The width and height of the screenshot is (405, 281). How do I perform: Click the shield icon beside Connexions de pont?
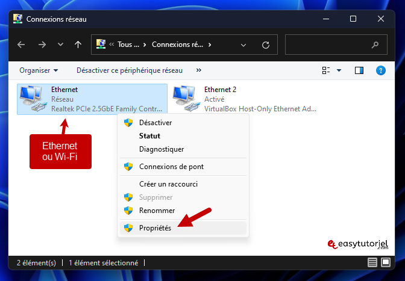click(x=128, y=167)
